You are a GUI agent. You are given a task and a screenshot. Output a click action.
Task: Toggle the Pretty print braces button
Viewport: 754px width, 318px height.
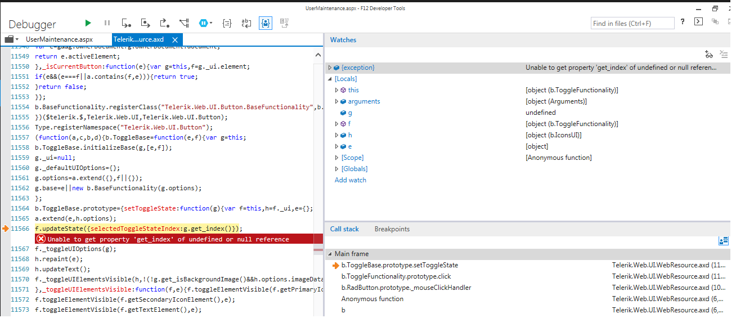(227, 23)
